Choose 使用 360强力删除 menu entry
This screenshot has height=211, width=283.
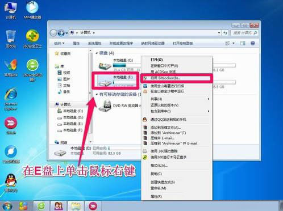177,151
